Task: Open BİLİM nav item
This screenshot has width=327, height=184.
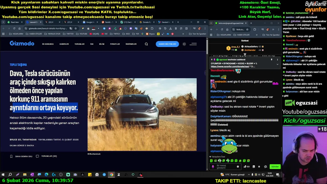Action: (102, 44)
